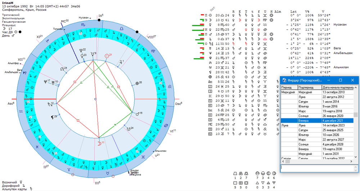Viewport: 360px width, 191px height.
Task: Click the V% column header in the table
Action: [307, 12]
